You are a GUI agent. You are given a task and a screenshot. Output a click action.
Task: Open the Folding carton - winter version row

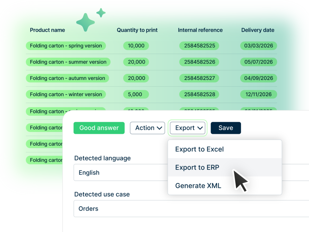tap(66, 94)
